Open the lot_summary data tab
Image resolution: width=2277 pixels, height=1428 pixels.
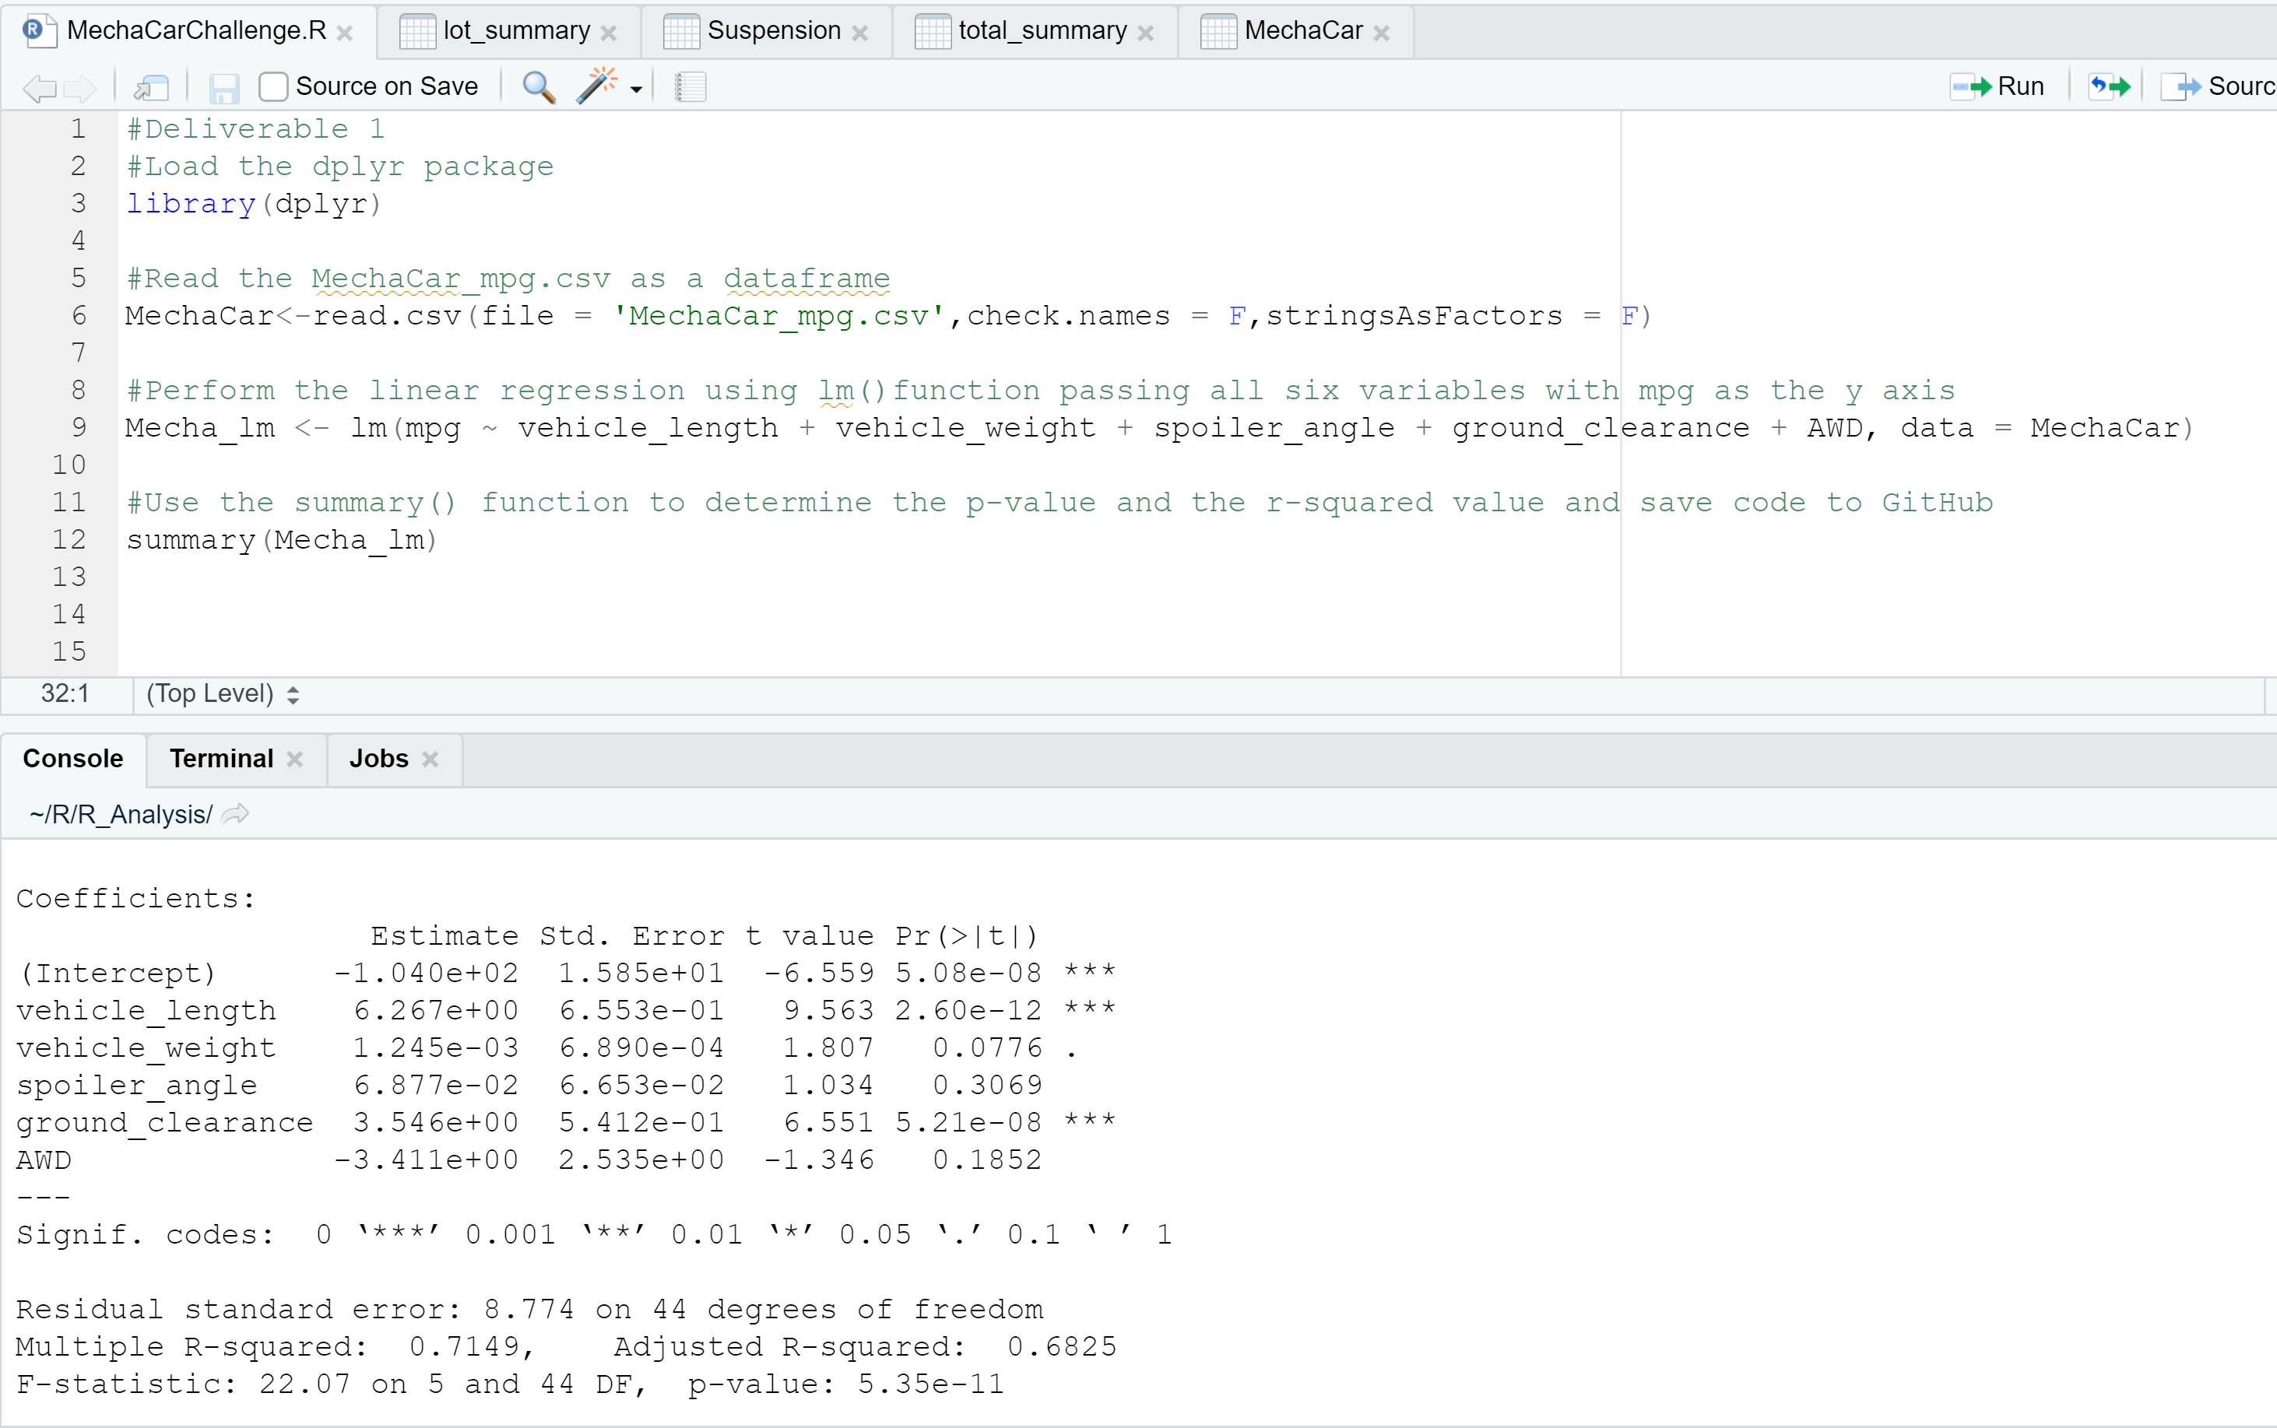pyautogui.click(x=516, y=30)
